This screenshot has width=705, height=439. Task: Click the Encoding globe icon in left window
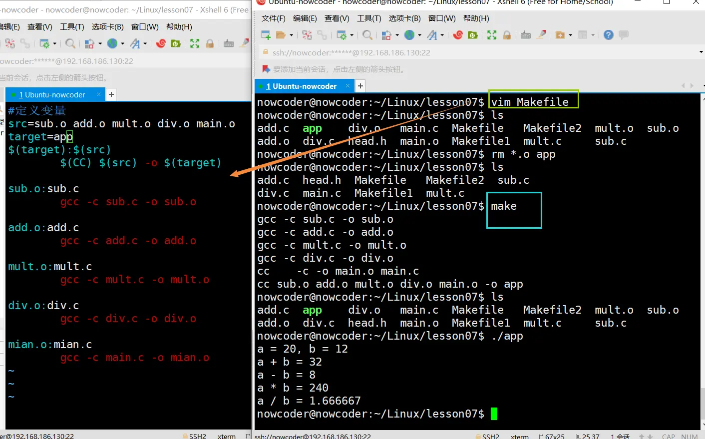(112, 43)
